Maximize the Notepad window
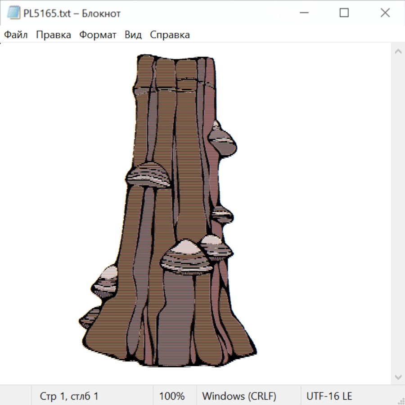Screen dimensions: 405x405 click(x=344, y=13)
